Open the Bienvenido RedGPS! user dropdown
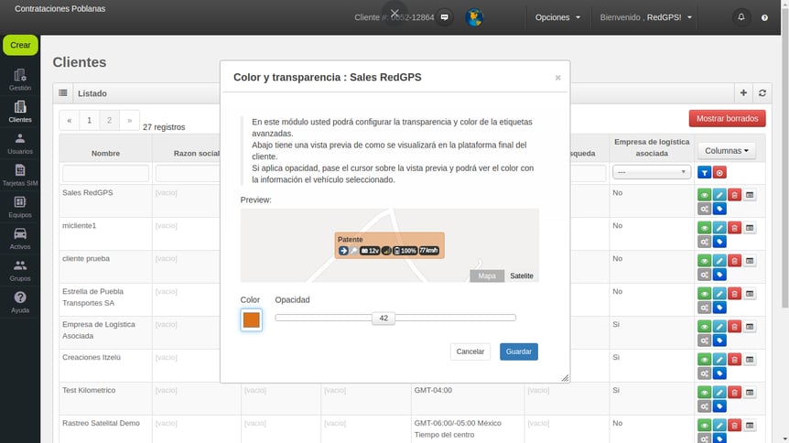Screen dimensions: 789x443 tap(645, 17)
